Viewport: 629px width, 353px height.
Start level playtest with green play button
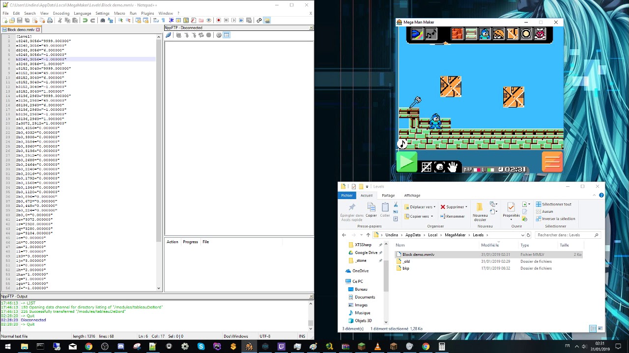(x=407, y=162)
